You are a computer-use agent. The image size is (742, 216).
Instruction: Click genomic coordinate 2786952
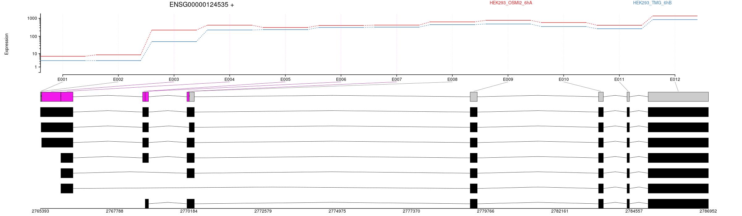pyautogui.click(x=708, y=211)
